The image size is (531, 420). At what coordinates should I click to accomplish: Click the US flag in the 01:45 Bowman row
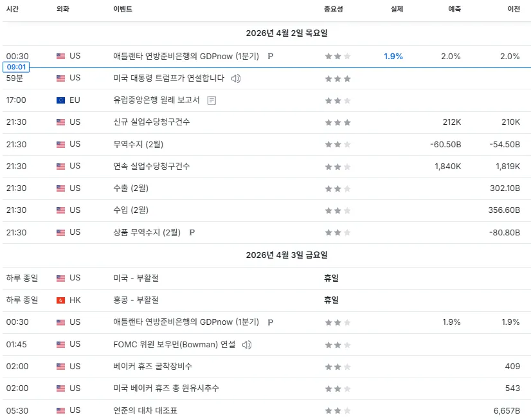(x=60, y=345)
